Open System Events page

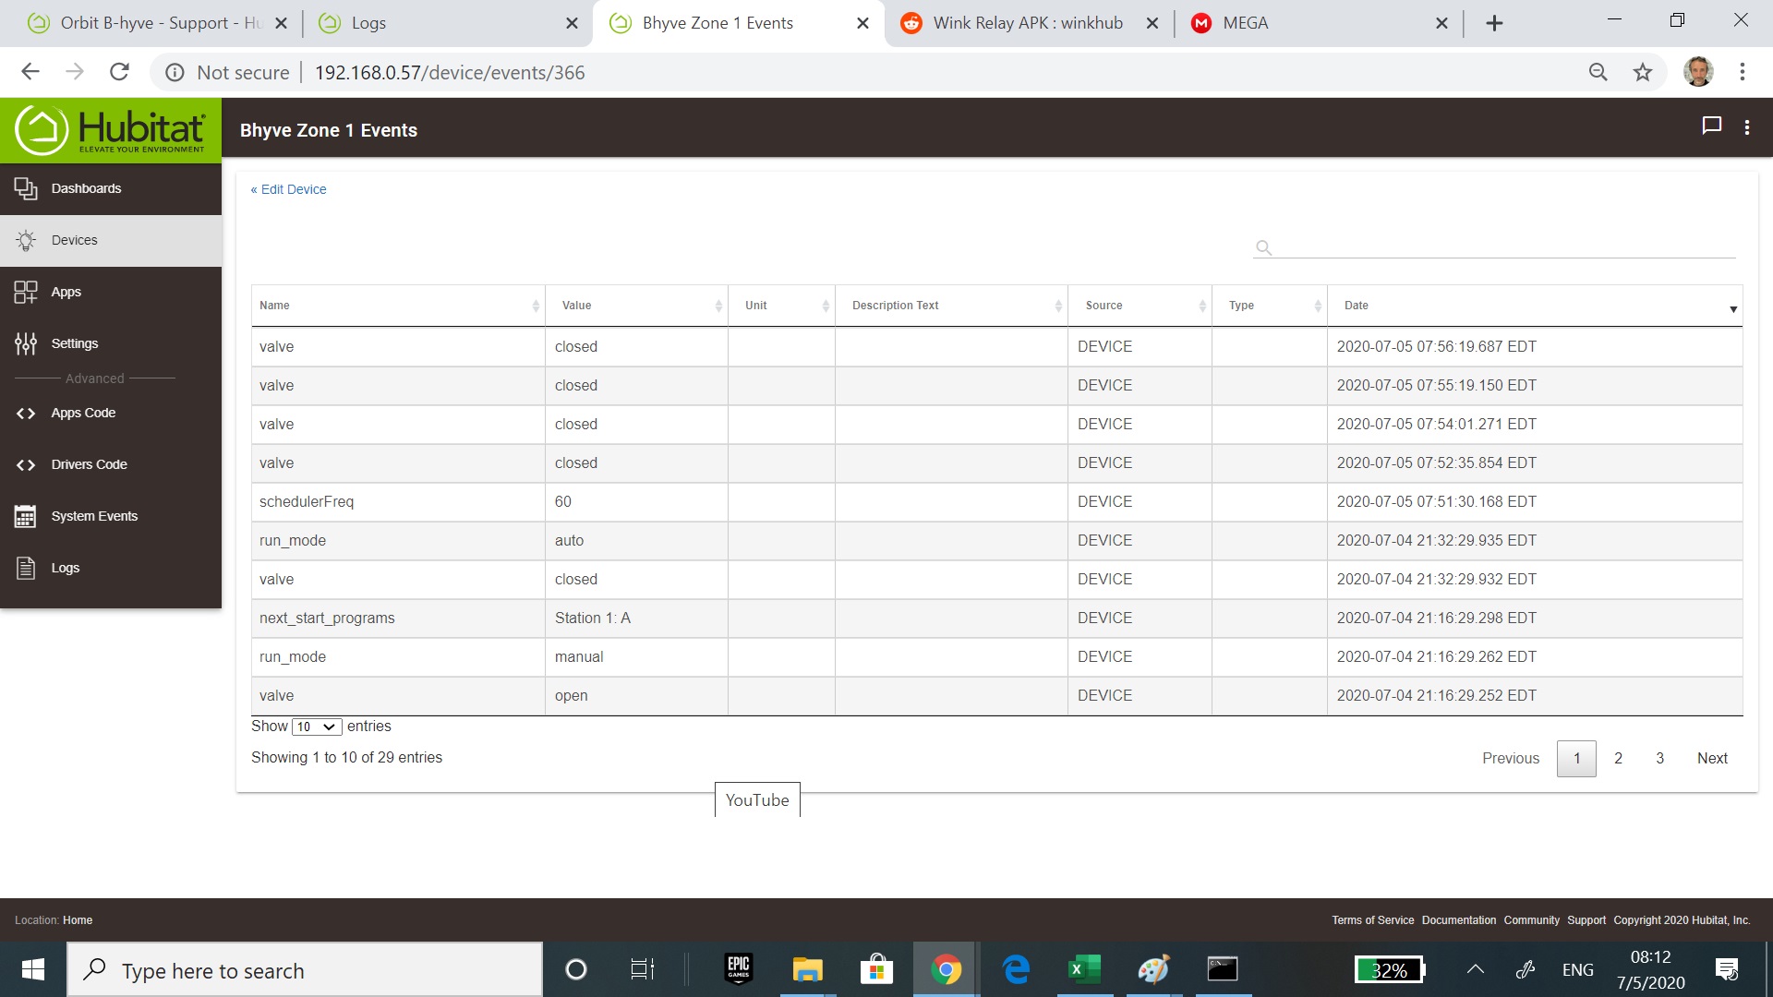tap(111, 516)
